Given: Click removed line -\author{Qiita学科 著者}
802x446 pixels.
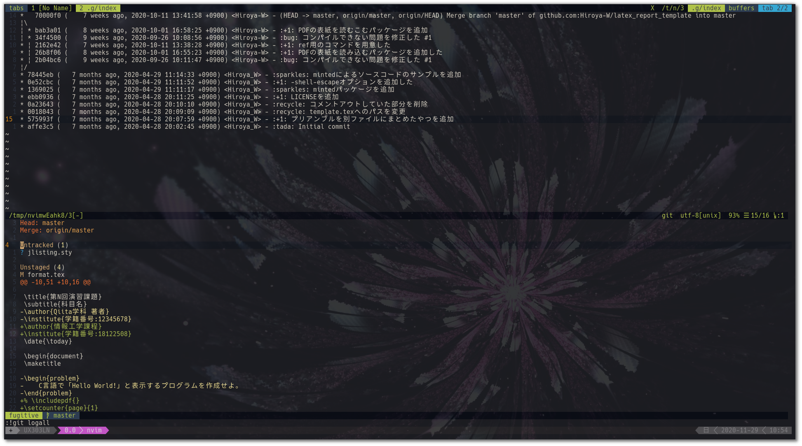Looking at the screenshot, I should click(x=64, y=312).
